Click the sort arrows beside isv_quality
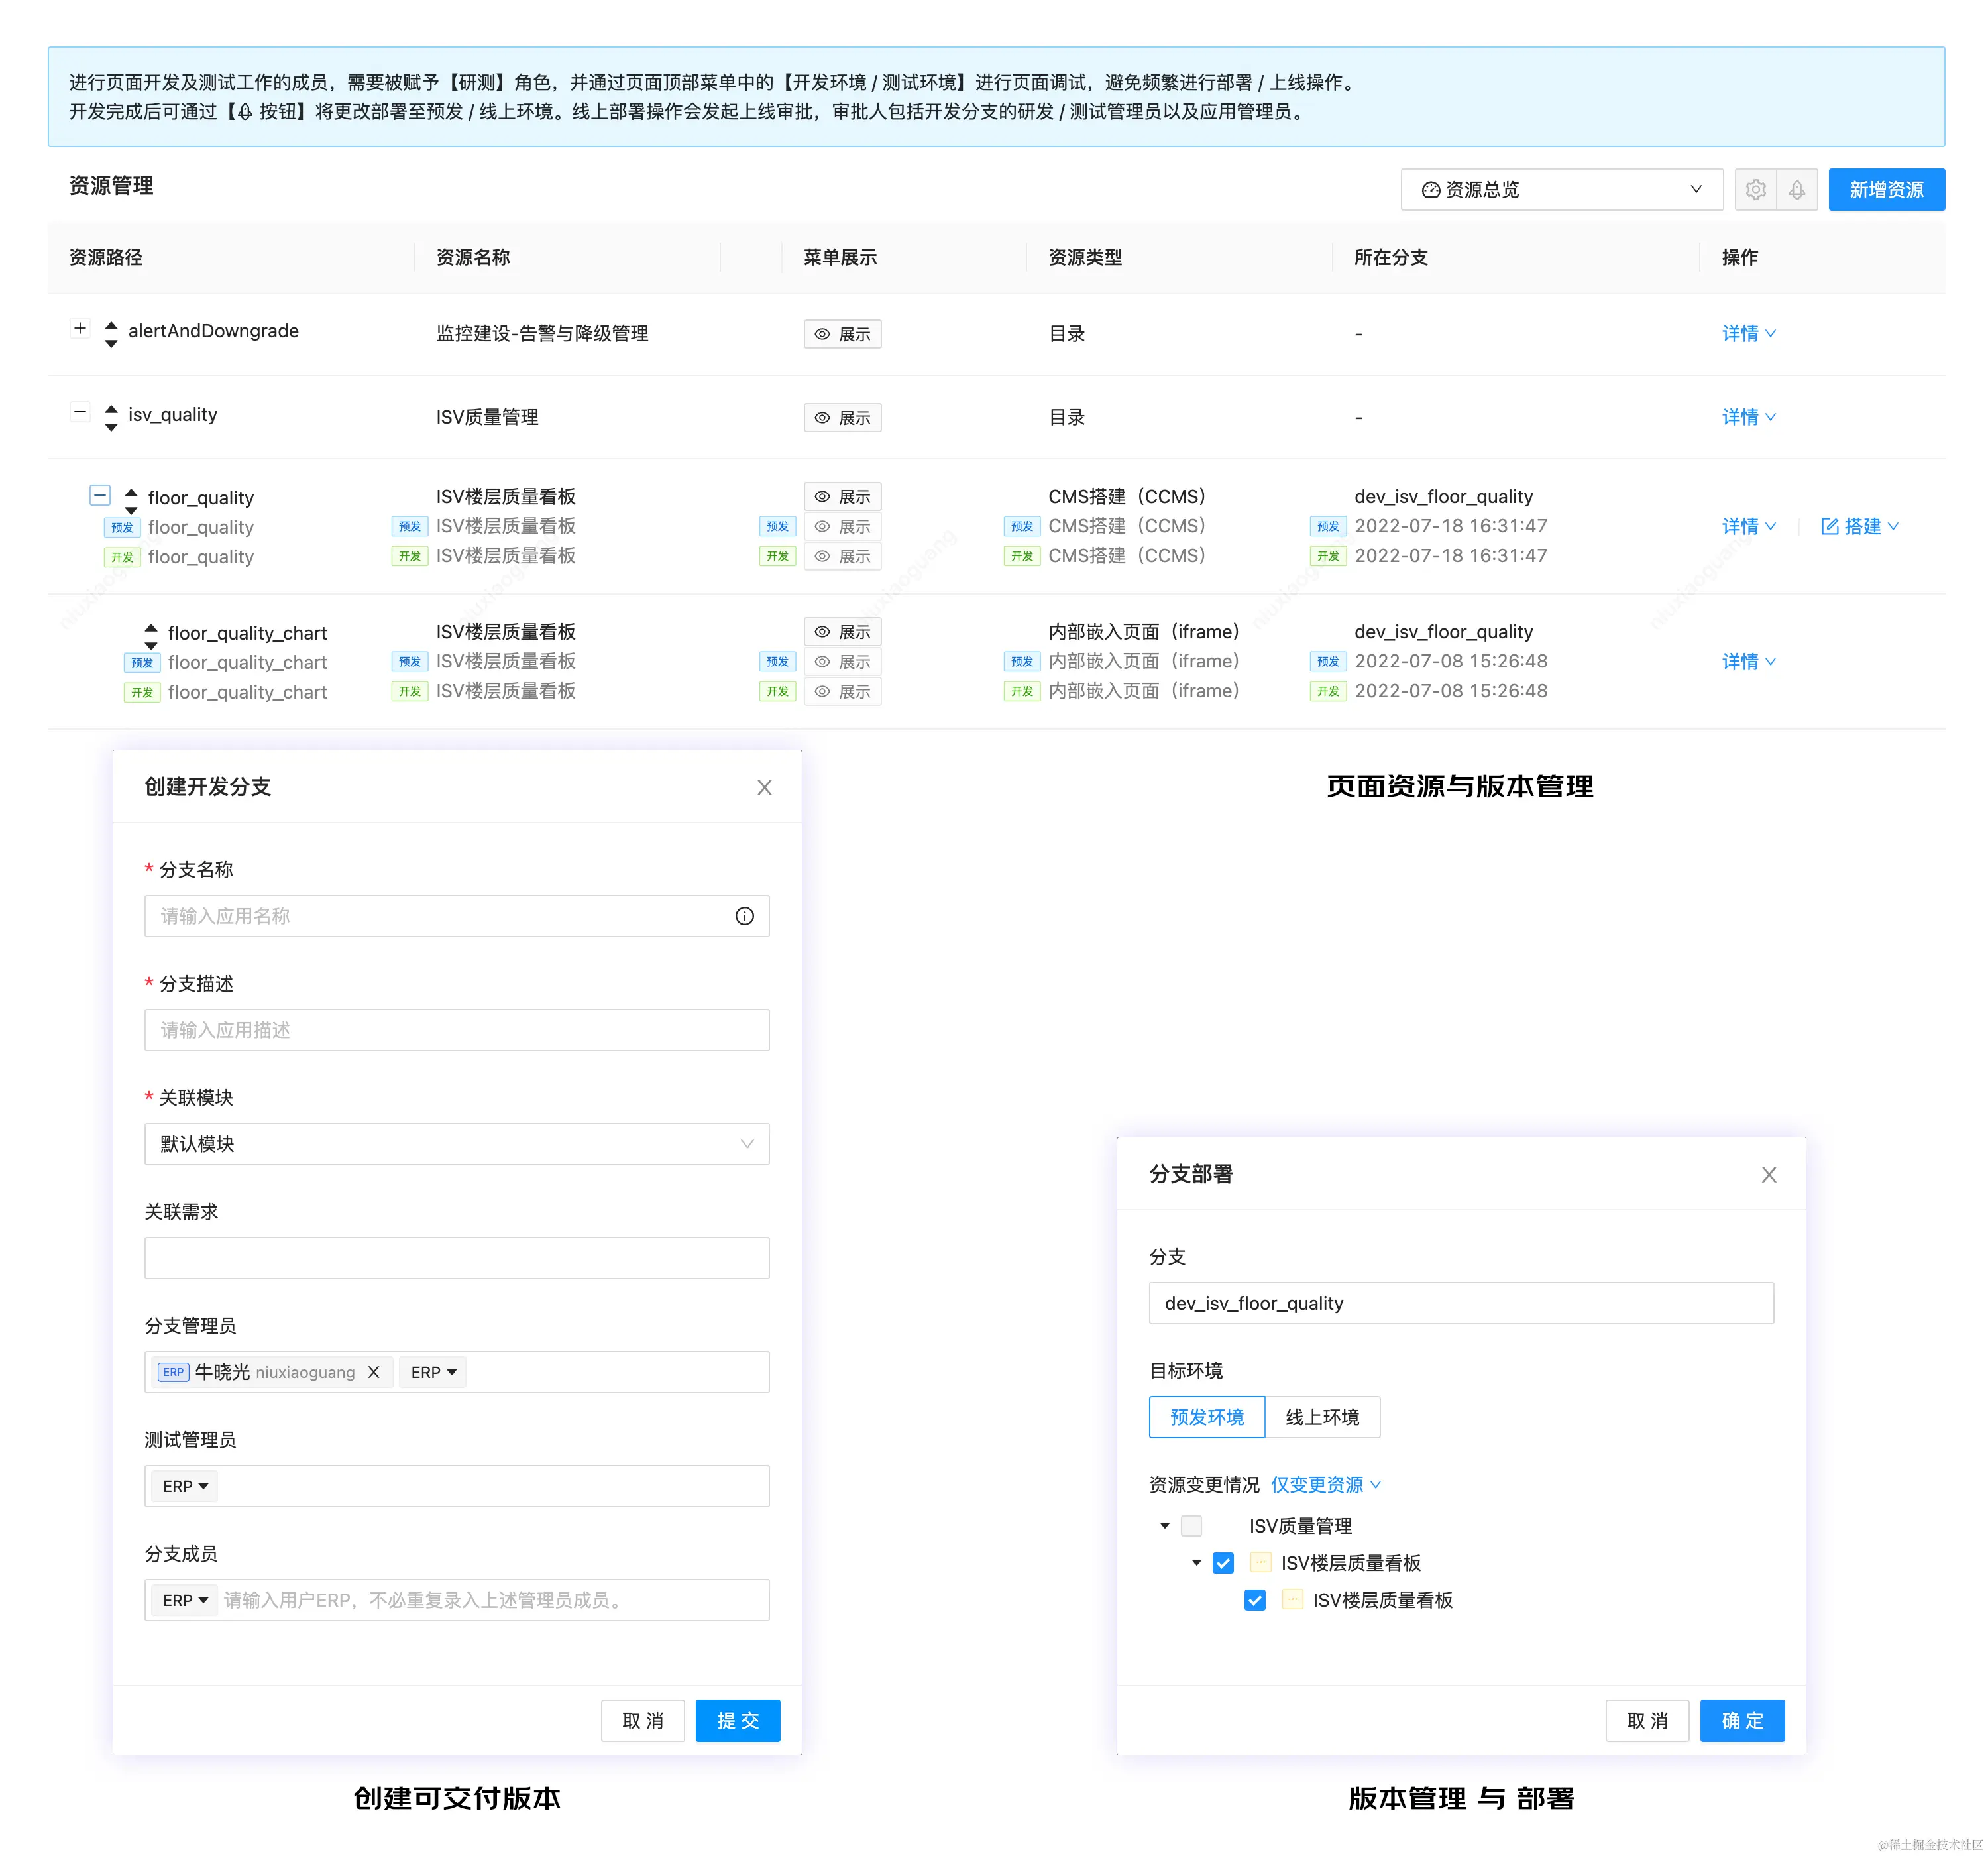Viewport: 1988px width, 1856px height. pyautogui.click(x=110, y=415)
